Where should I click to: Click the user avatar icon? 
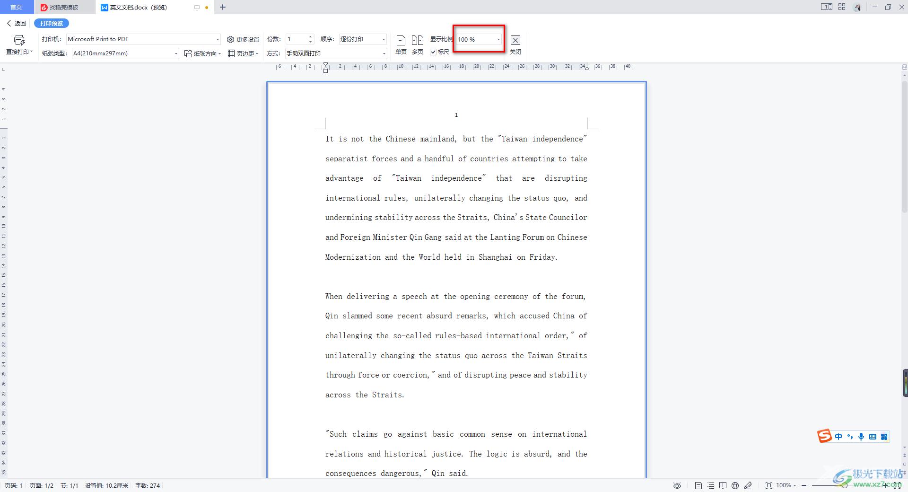pyautogui.click(x=857, y=7)
